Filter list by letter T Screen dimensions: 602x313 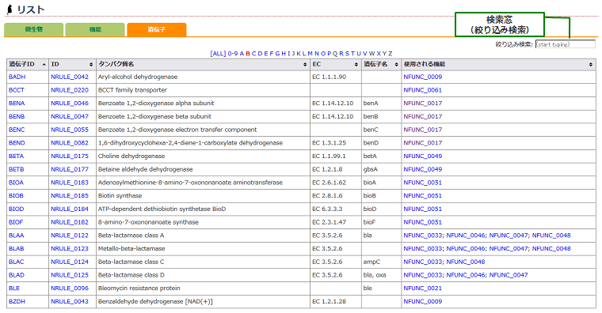[352, 54]
